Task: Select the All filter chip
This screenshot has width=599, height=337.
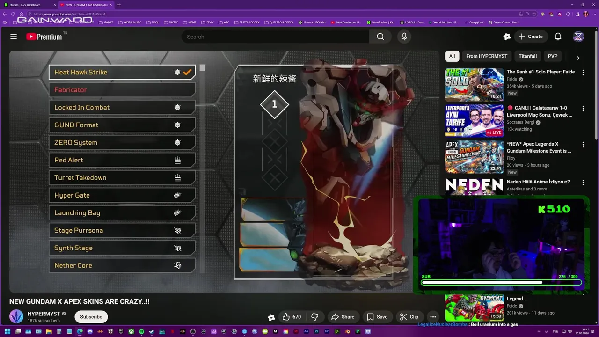Action: pyautogui.click(x=452, y=56)
